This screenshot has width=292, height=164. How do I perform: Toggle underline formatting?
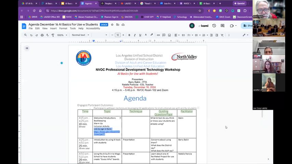point(140,35)
